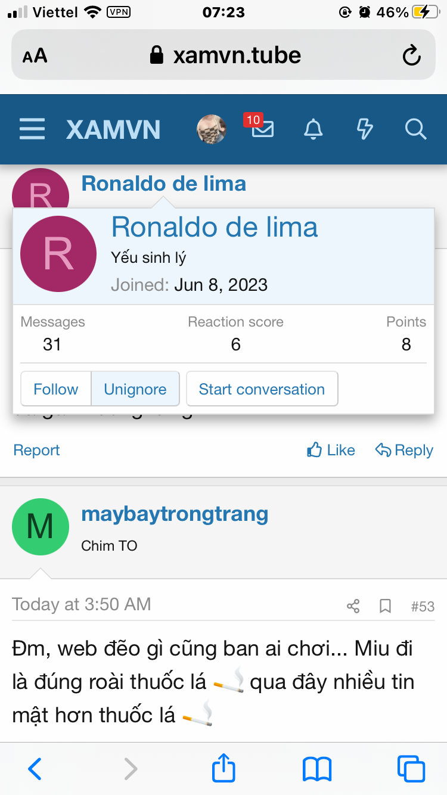The height and width of the screenshot is (795, 447).
Task: Open maybaytrongtrang's profile link
Action: [x=175, y=514]
